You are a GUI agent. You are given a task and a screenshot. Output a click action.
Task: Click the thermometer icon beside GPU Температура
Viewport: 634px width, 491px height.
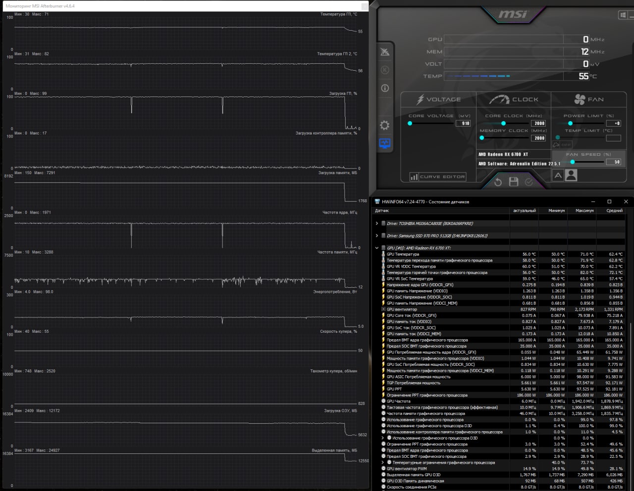[383, 254]
